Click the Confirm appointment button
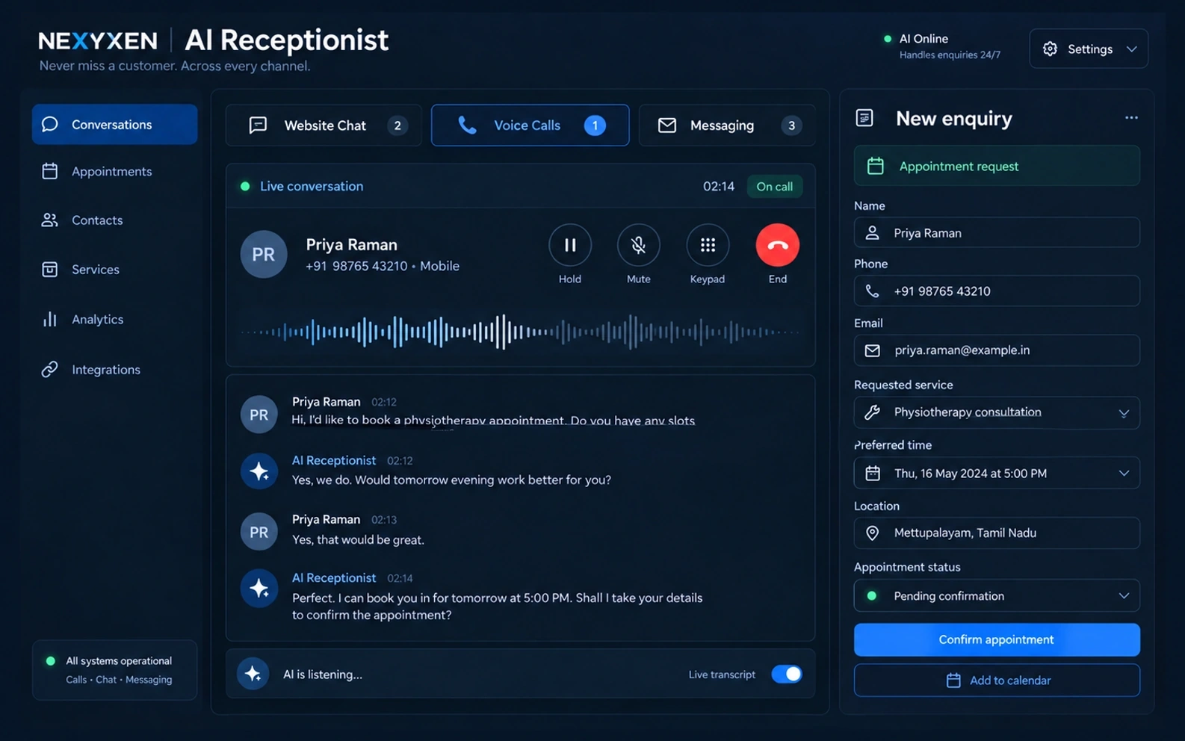Image resolution: width=1185 pixels, height=741 pixels. [997, 639]
